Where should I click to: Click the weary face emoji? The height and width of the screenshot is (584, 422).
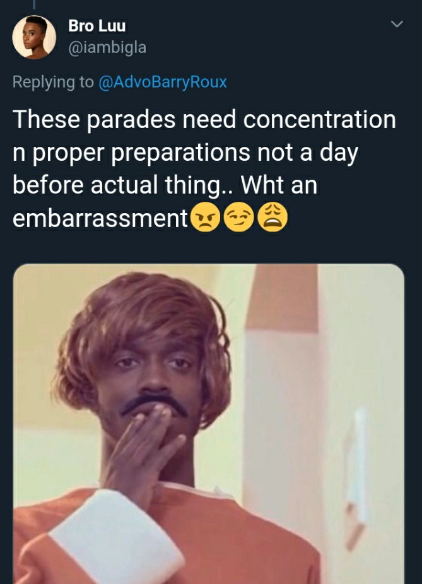click(x=273, y=218)
